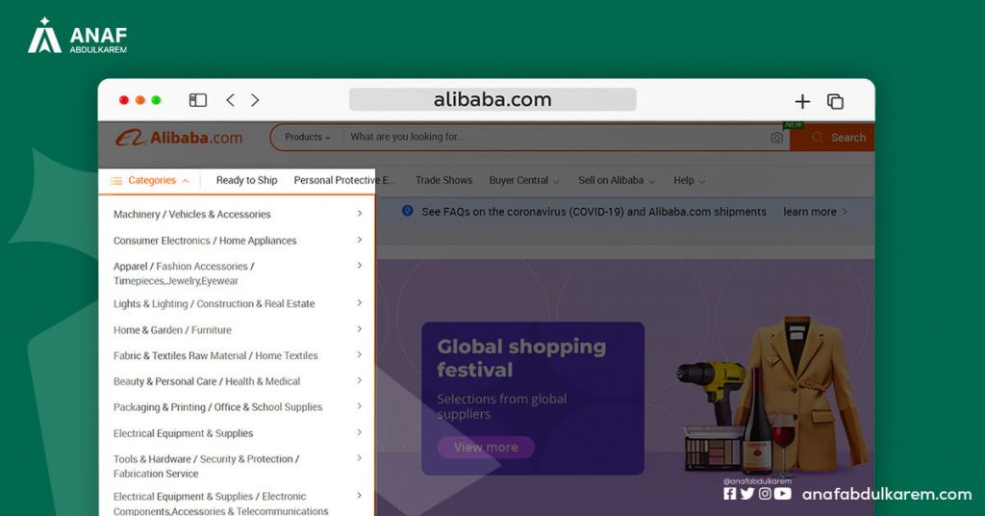The height and width of the screenshot is (516, 985).
Task: Go forward with the browser forward arrow
Action: [x=254, y=100]
